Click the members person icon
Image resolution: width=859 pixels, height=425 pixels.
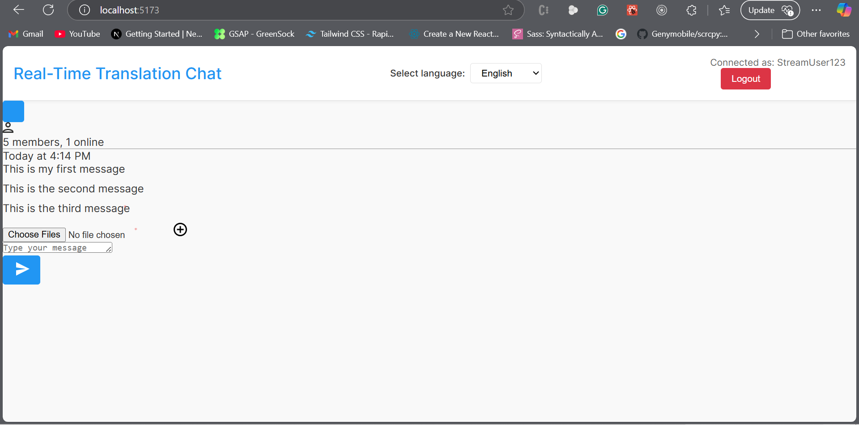pyautogui.click(x=8, y=128)
